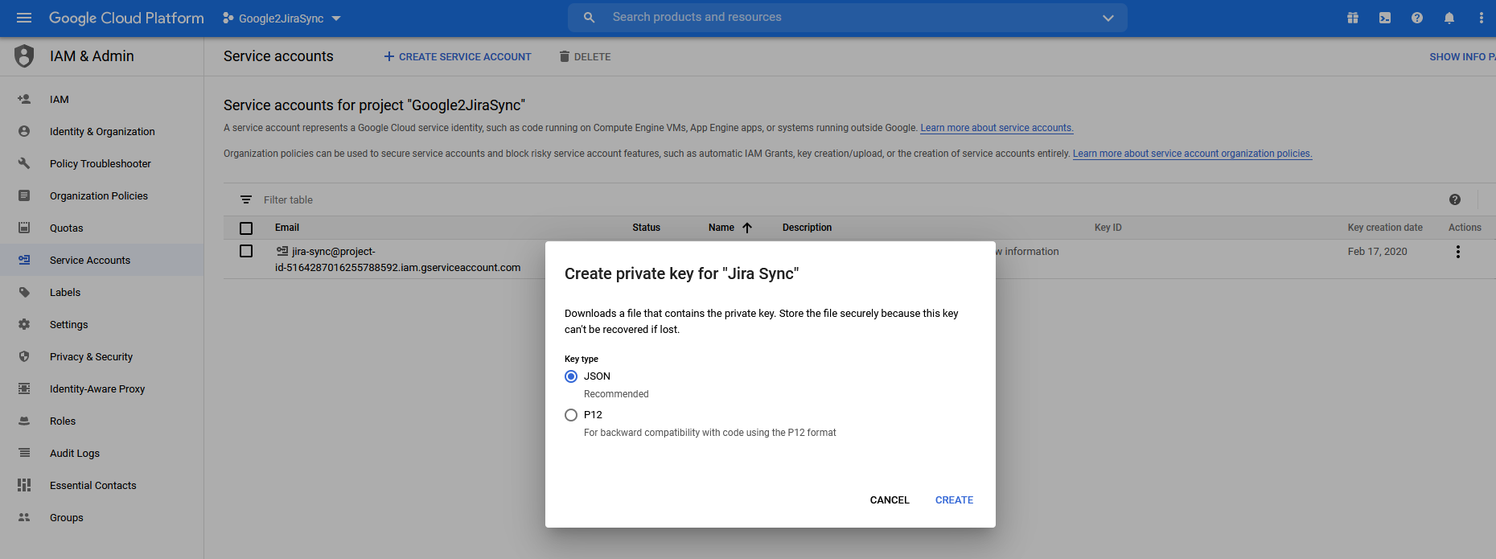
Task: Select the P12 key type option
Action: pyautogui.click(x=571, y=415)
